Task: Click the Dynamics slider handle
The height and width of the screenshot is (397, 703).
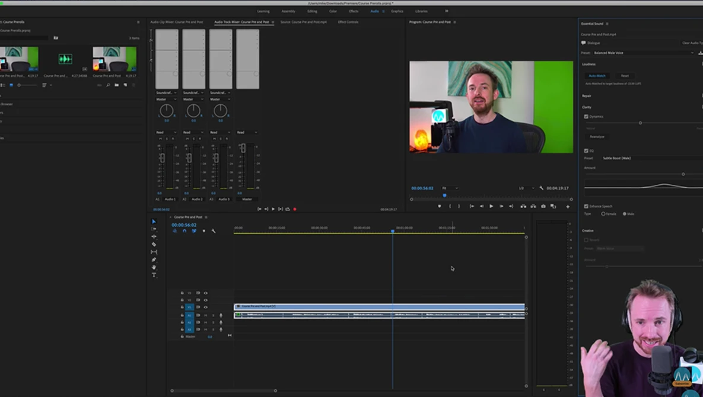Action: [640, 123]
